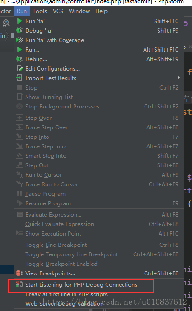192x311 pixels.
Task: Open the Window menu
Action: tap(79, 11)
